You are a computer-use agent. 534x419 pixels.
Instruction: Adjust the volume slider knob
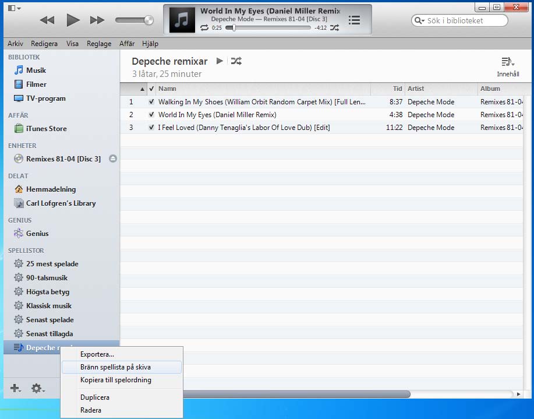click(148, 20)
